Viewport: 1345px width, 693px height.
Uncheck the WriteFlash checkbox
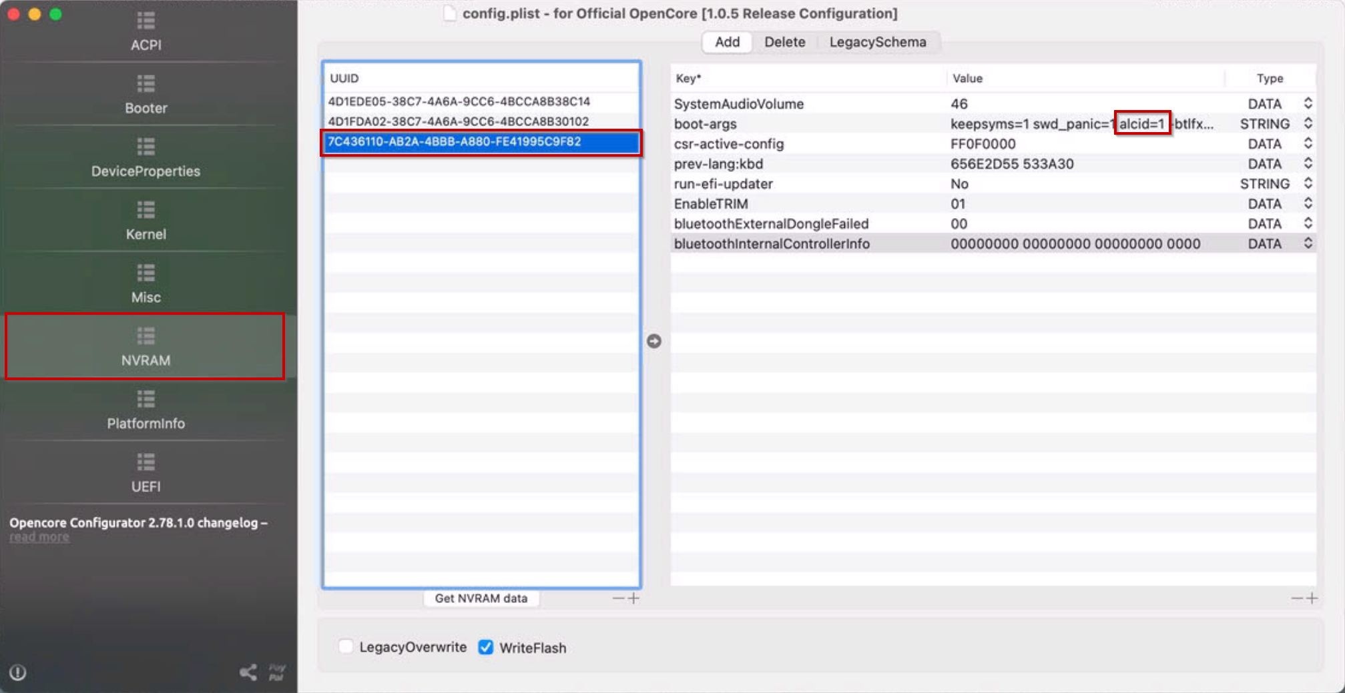click(x=486, y=648)
